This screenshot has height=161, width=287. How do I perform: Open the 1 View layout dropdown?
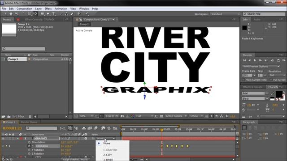(196, 116)
